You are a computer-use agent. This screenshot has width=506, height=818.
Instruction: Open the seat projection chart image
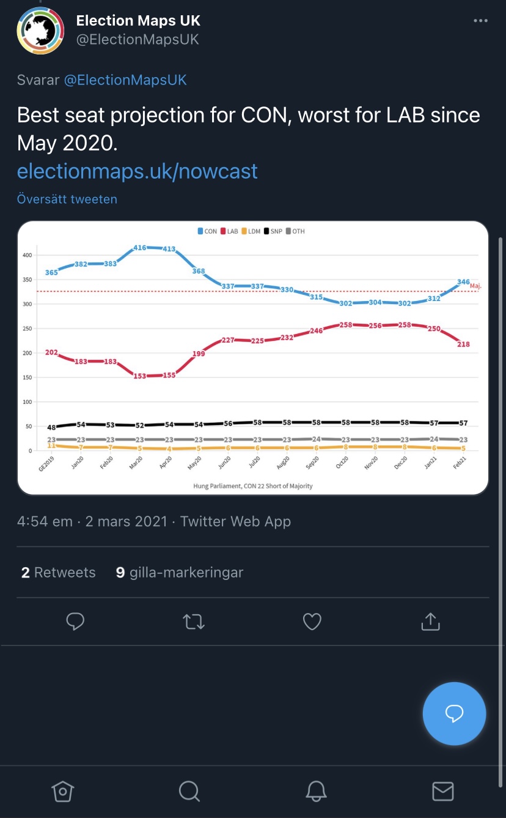pyautogui.click(x=253, y=358)
